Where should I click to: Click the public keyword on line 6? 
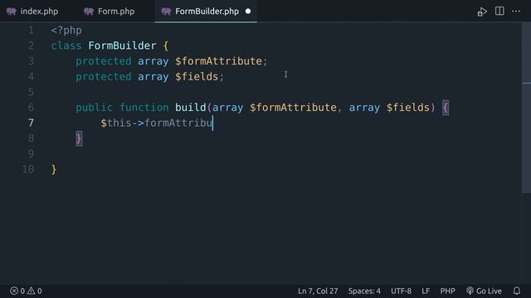[x=94, y=108]
